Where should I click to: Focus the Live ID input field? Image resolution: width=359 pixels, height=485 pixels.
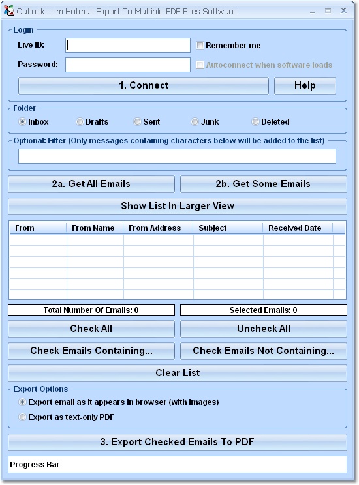128,45
